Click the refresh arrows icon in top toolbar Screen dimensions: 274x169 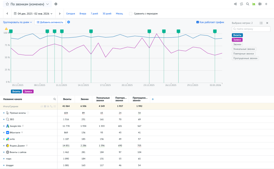click(x=241, y=4)
